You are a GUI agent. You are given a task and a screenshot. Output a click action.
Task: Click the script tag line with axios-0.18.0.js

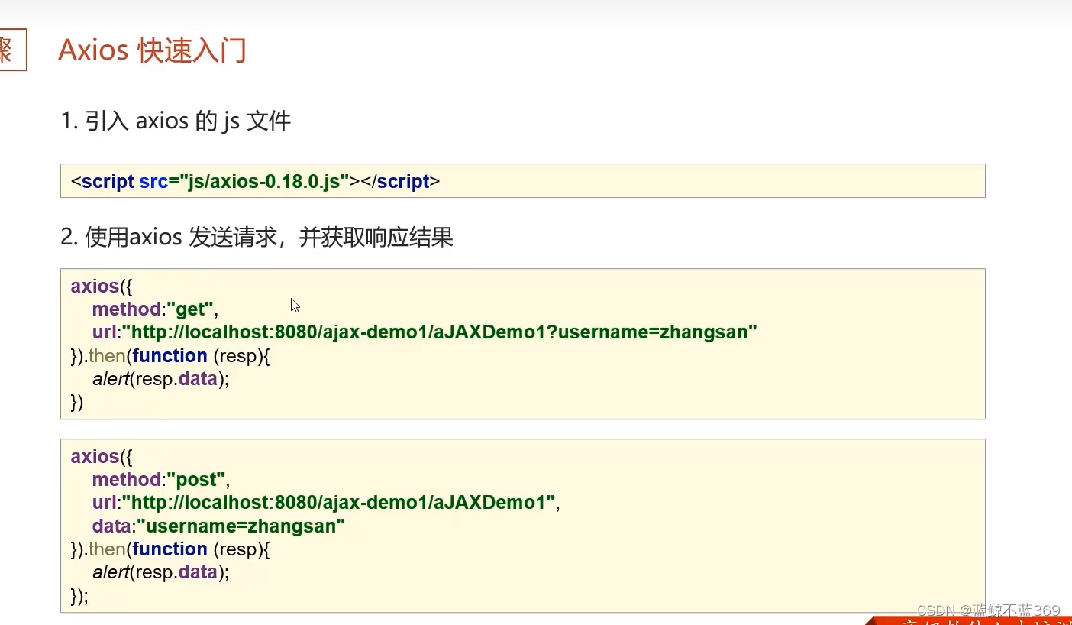coord(255,181)
